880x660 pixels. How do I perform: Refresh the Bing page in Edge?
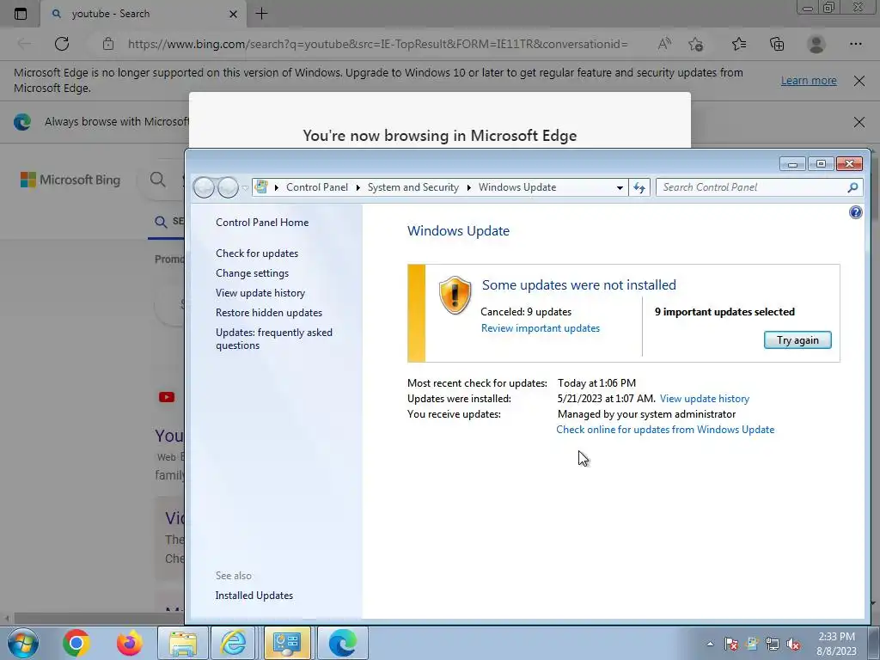[x=62, y=44]
